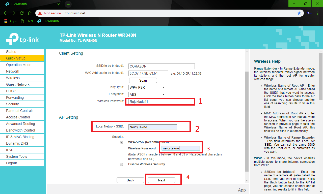The image size is (323, 194).
Task: Click the main content scroll up arrow
Action: 247,51
